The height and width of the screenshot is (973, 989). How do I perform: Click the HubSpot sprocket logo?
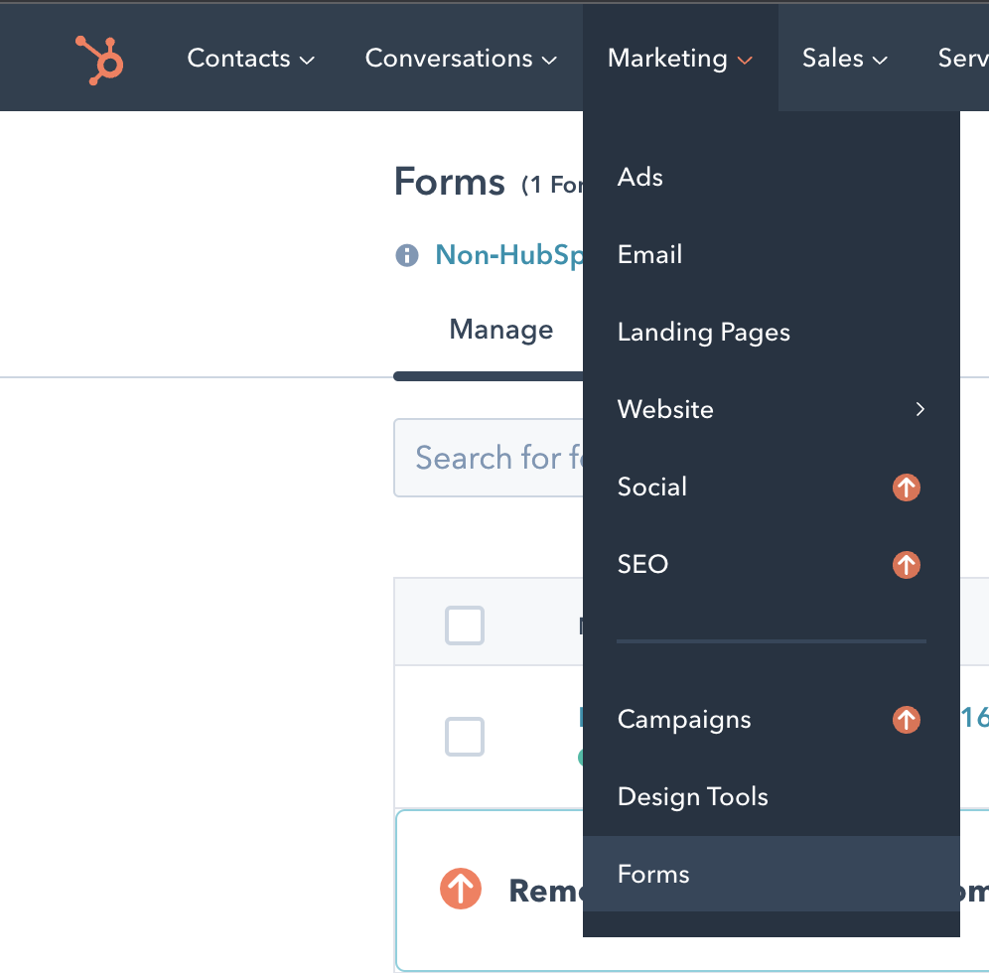(99, 60)
